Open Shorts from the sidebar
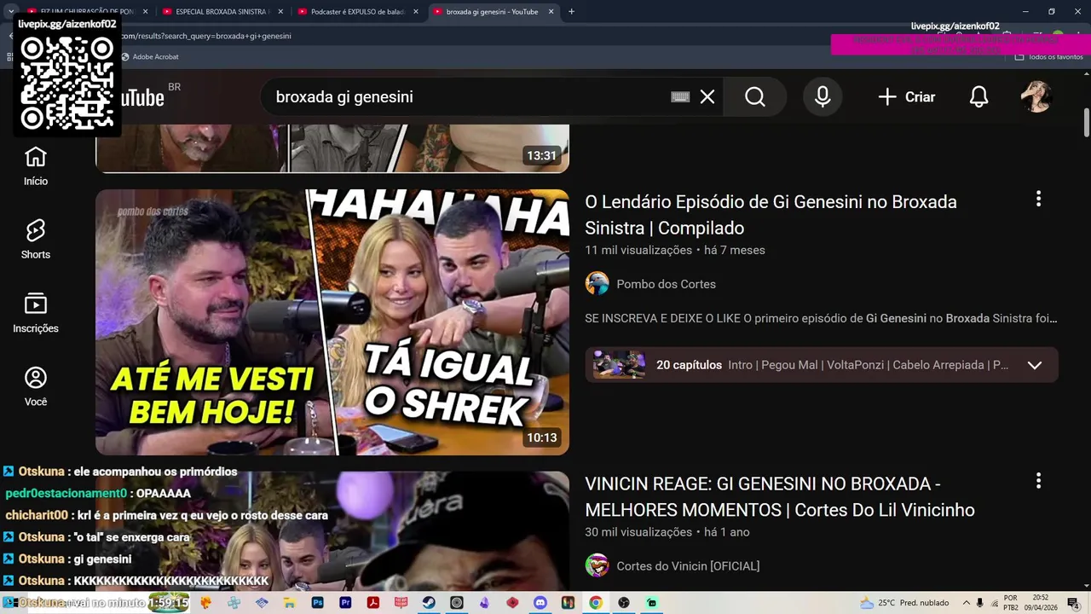This screenshot has width=1091, height=614. tap(36, 240)
